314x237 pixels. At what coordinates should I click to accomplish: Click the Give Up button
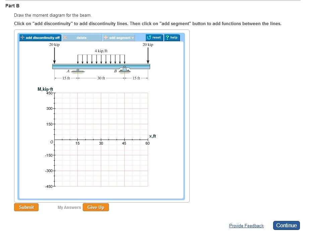click(x=96, y=207)
